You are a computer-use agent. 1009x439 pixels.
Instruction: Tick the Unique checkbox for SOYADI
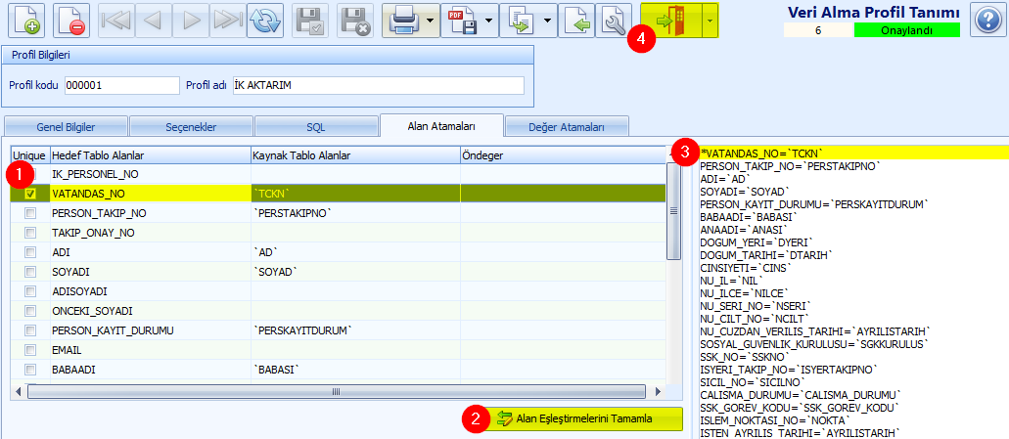30,272
